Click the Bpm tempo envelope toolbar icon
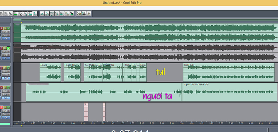Screen dimensions: 278x132 coord(62,13)
